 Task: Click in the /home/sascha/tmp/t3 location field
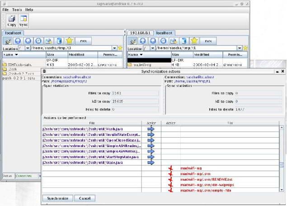(71, 48)
